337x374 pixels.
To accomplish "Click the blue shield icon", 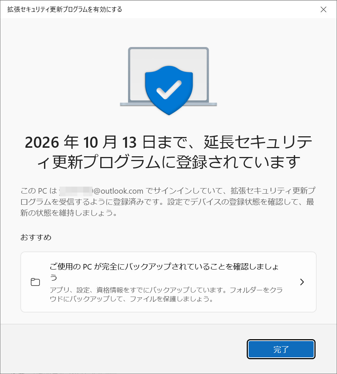I will pos(169,90).
